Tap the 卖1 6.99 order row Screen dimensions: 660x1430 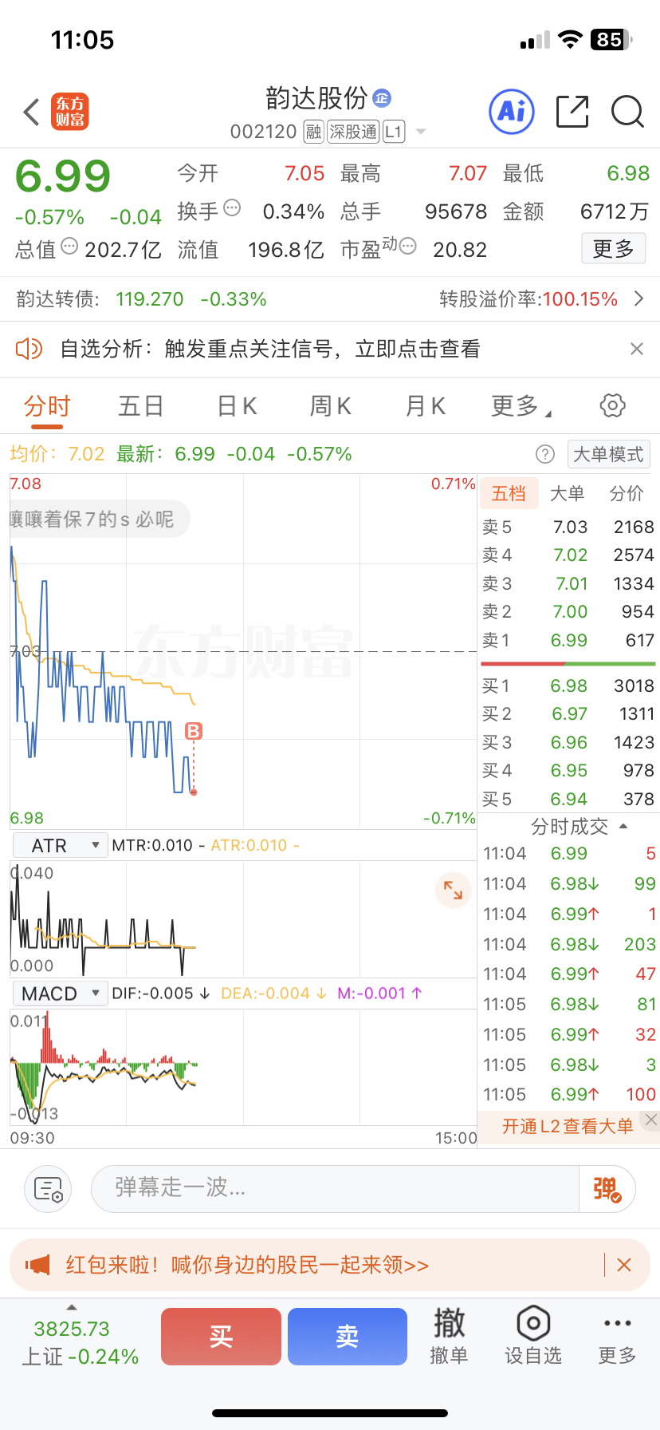(568, 640)
